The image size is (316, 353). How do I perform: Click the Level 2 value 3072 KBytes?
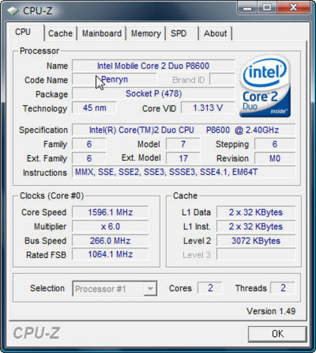point(256,240)
